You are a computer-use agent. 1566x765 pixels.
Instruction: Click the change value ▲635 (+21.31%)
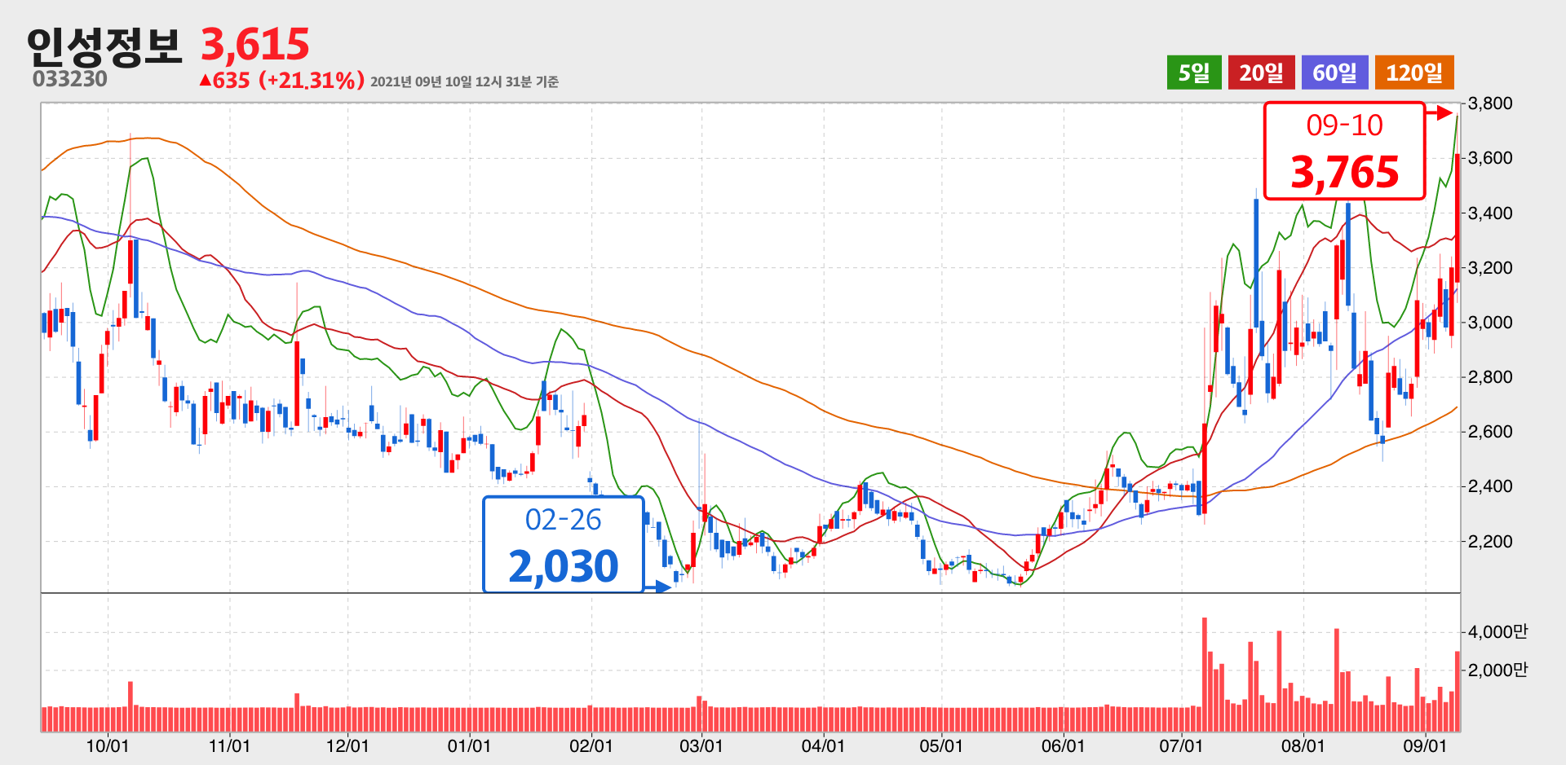click(281, 80)
